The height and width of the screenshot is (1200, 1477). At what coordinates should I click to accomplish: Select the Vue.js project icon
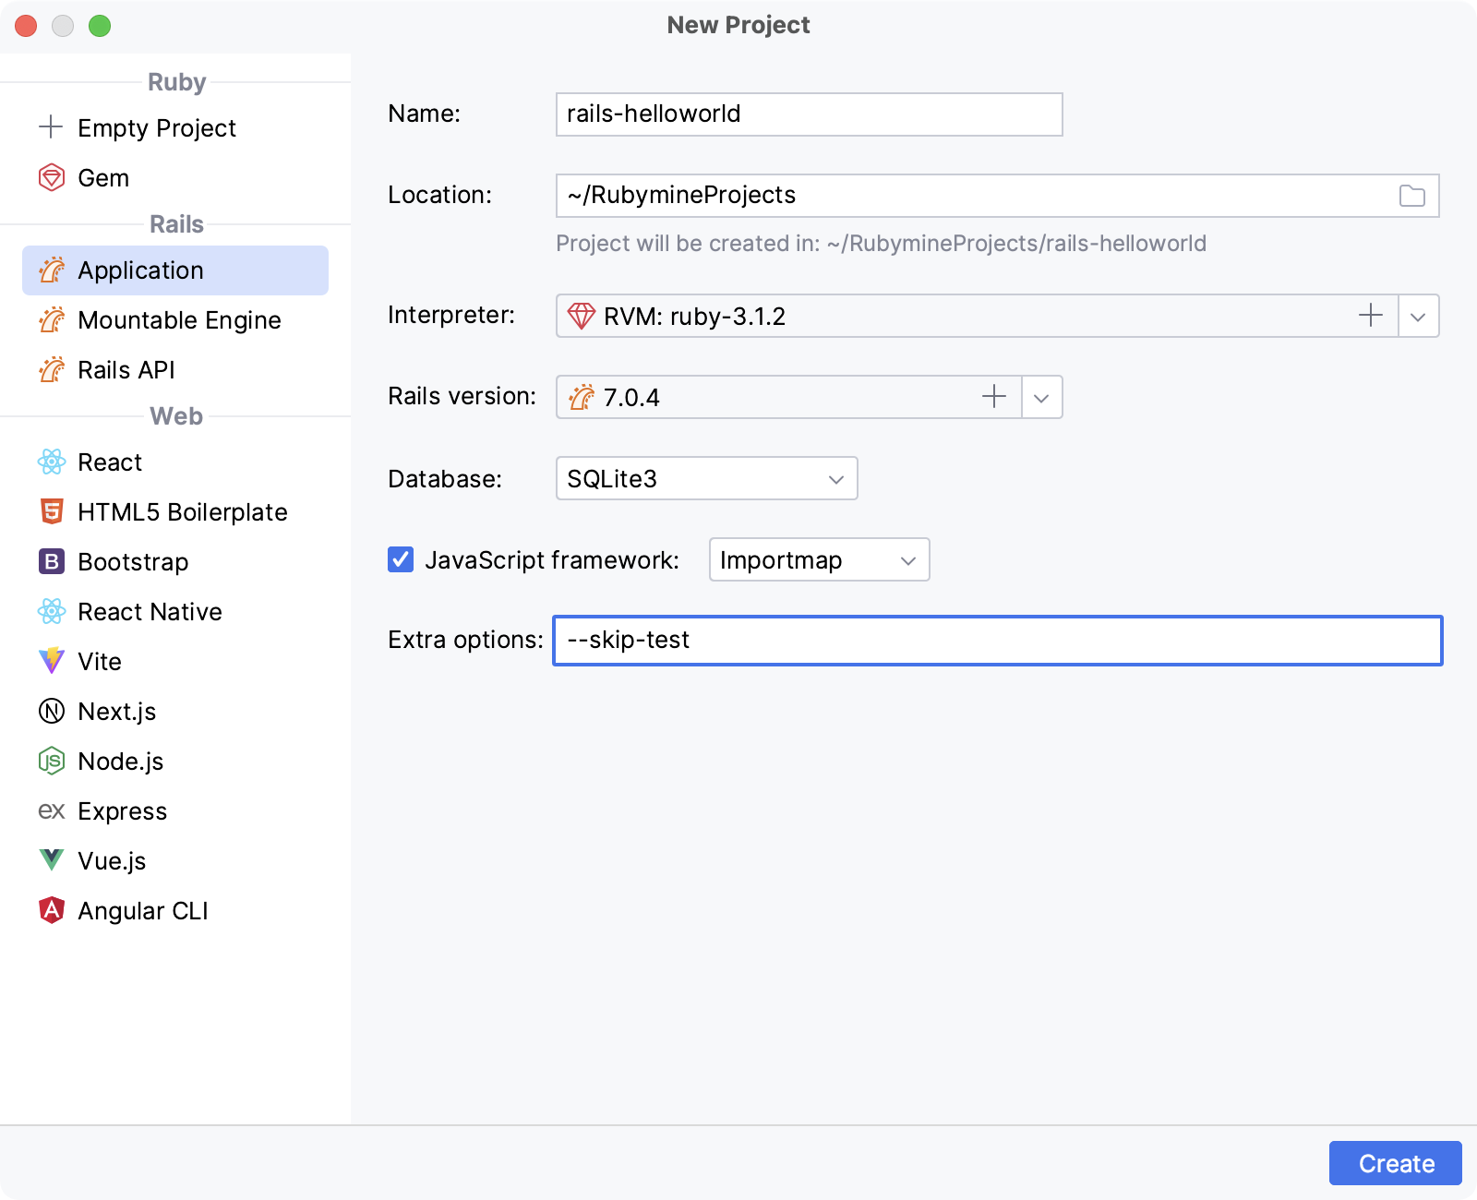point(53,860)
